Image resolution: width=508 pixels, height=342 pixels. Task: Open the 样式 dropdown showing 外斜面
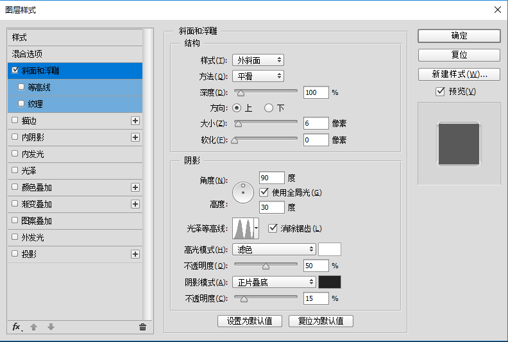(258, 60)
